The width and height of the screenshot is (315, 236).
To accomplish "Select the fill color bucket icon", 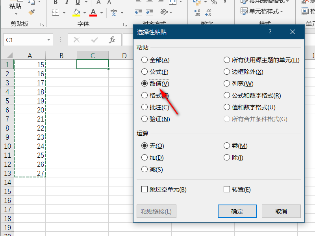I will tap(76, 12).
